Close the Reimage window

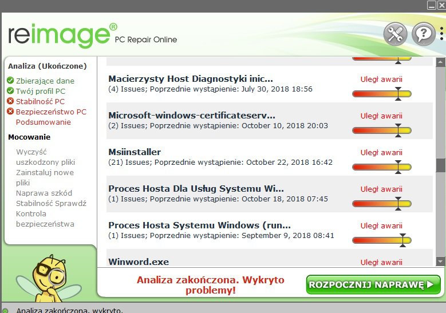(441, 5)
